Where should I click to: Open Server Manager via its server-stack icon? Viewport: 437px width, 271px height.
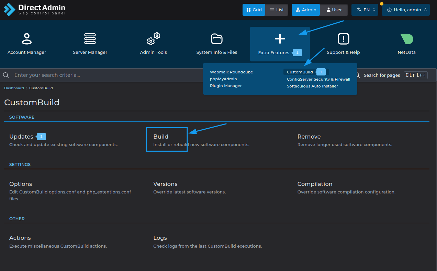pos(90,39)
